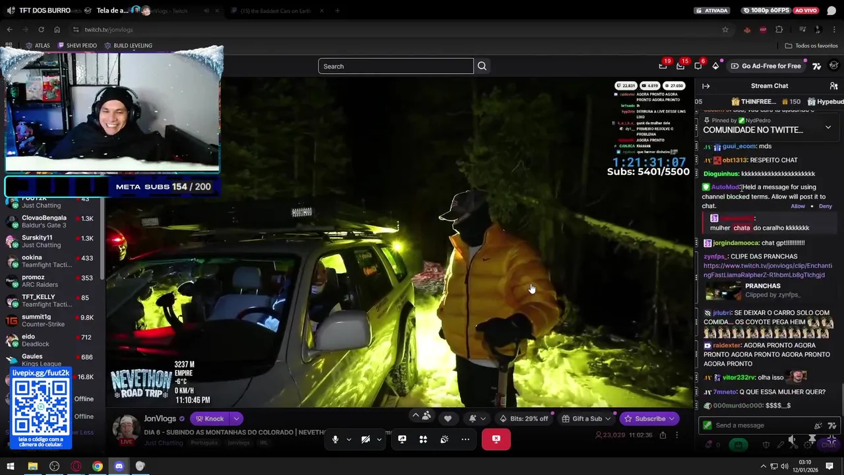844x475 pixels.
Task: Open camera options chevron in call bar
Action: 379,439
